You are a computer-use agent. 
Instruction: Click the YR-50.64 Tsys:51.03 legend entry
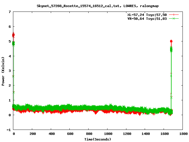[x=147, y=19]
